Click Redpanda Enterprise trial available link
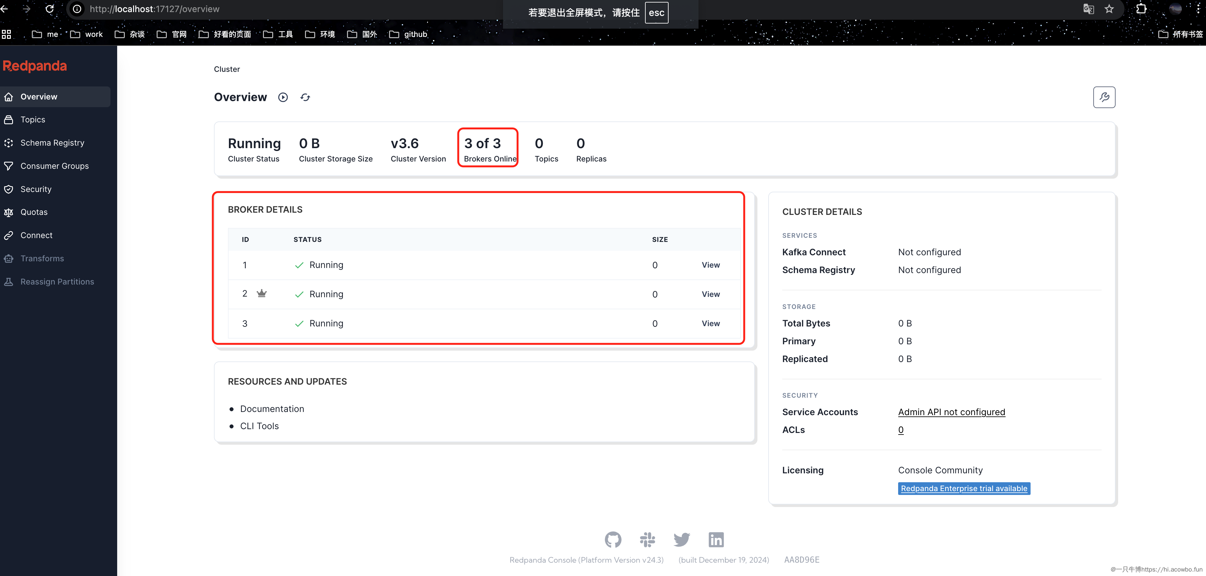Image resolution: width=1206 pixels, height=576 pixels. (x=964, y=489)
